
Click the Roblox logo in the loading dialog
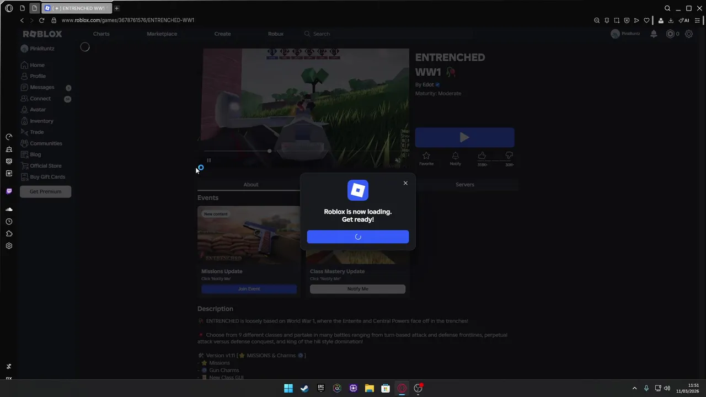(x=358, y=190)
